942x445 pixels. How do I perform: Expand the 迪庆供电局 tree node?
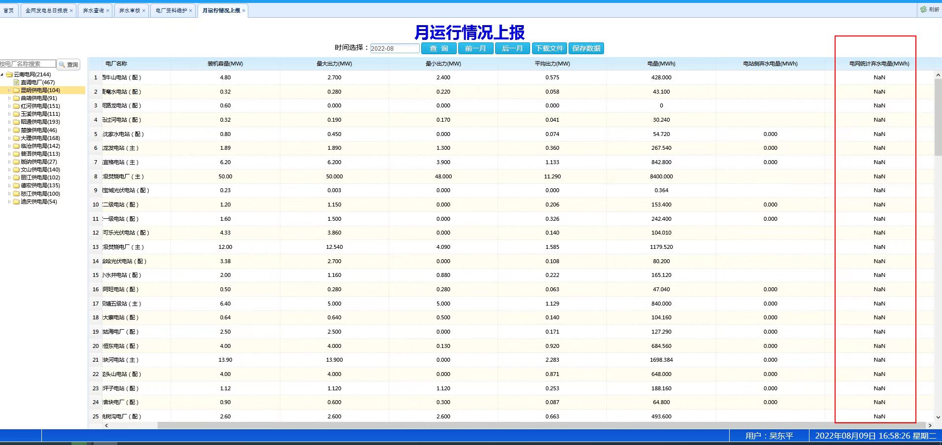[x=9, y=202]
